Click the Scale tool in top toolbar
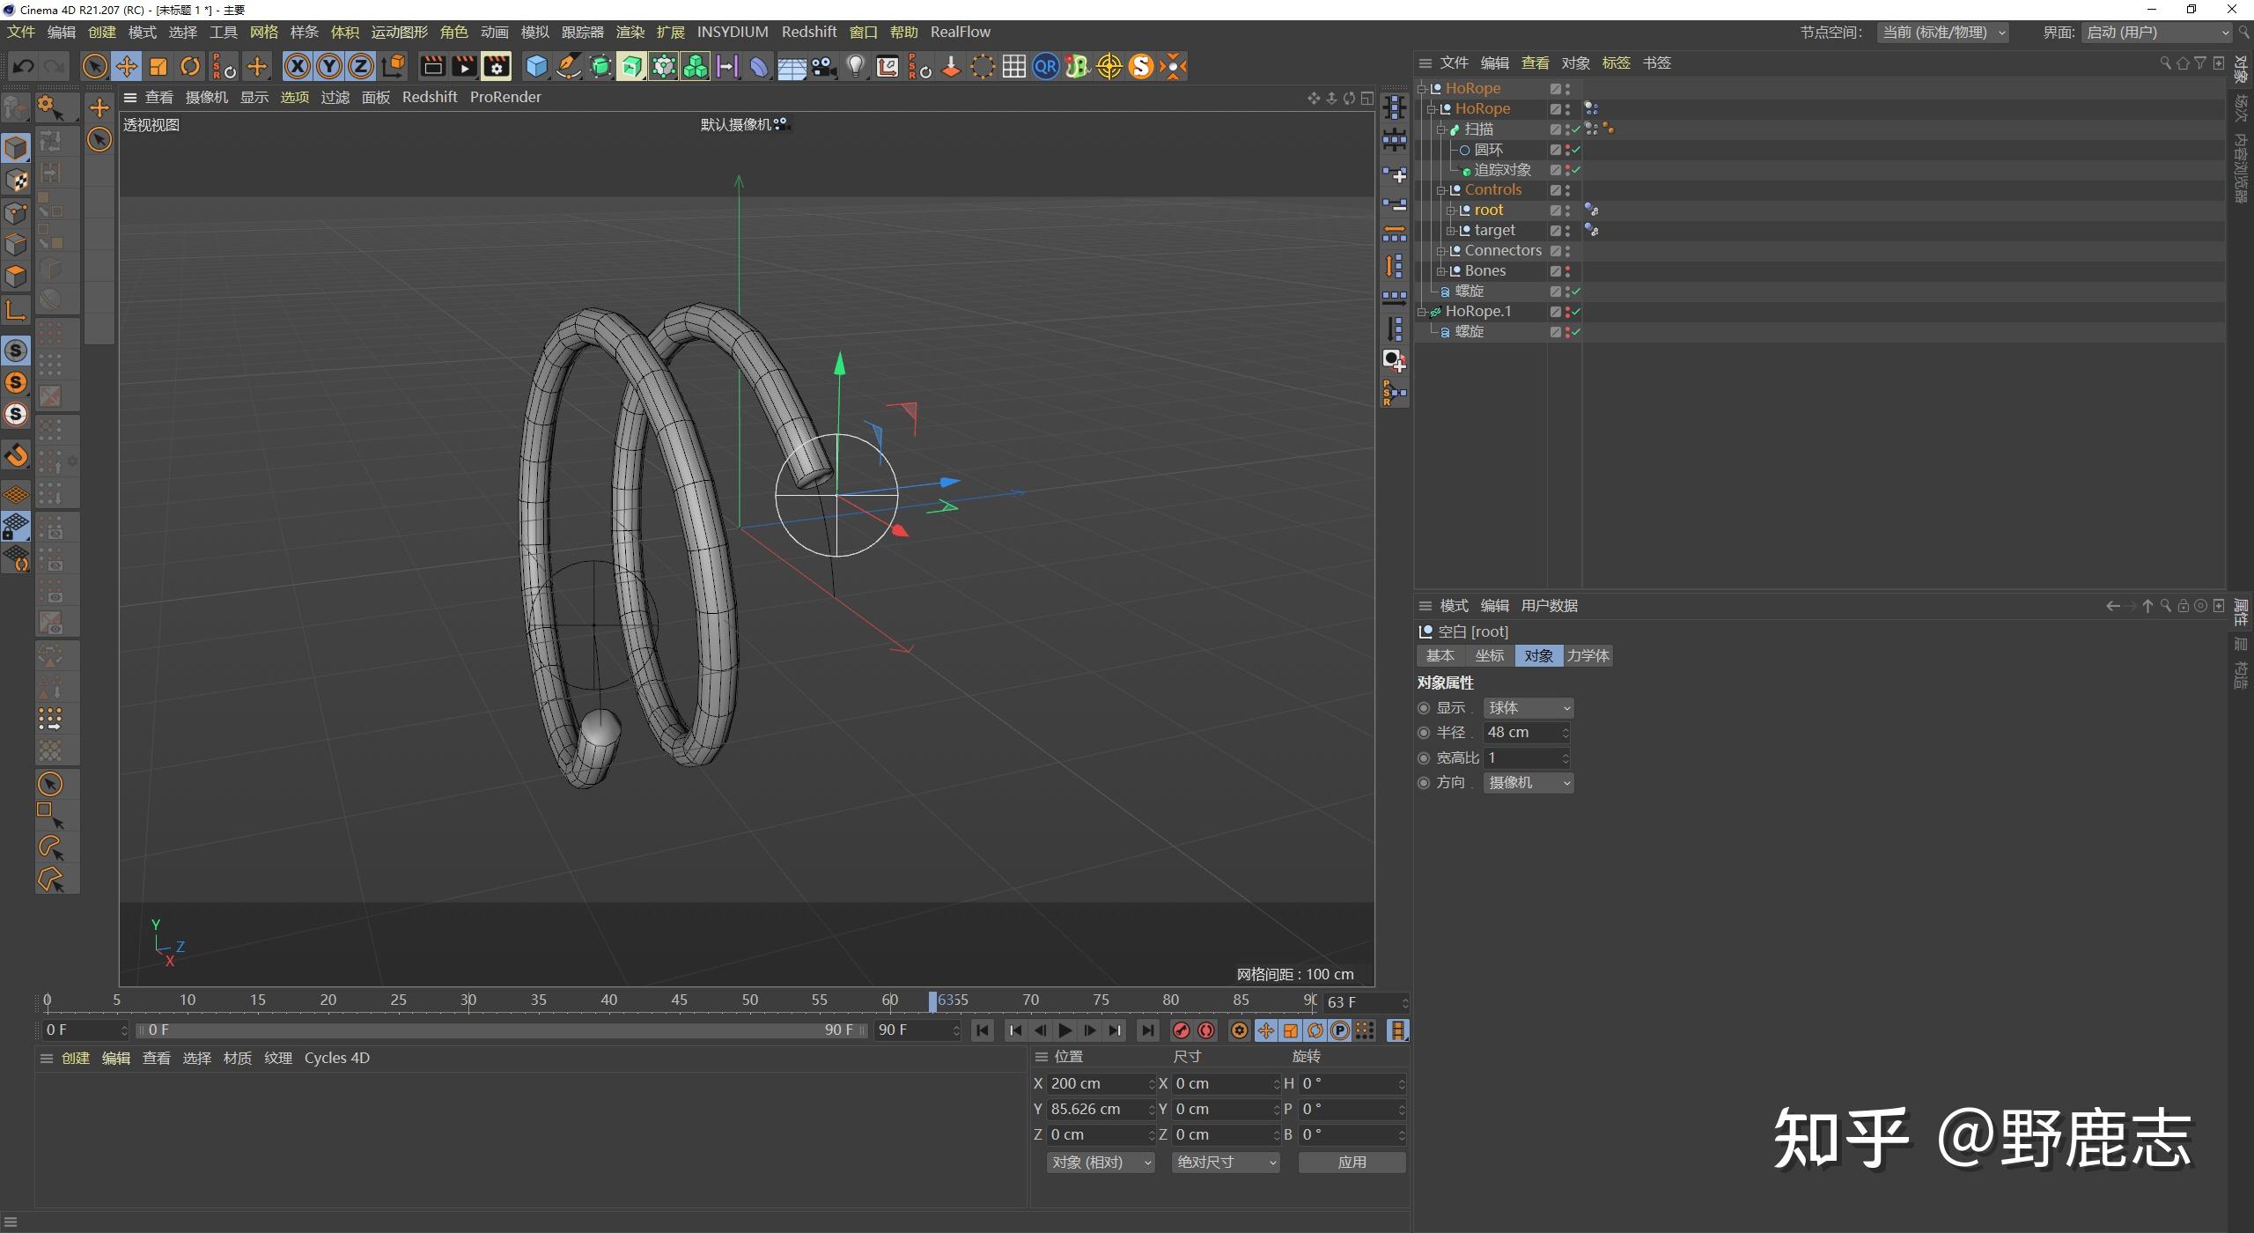The height and width of the screenshot is (1233, 2254). [158, 66]
